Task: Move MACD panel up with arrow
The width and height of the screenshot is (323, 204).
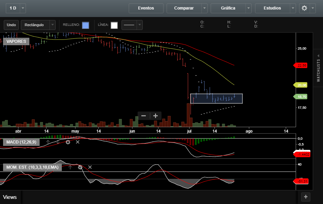Action: pyautogui.click(x=48, y=142)
